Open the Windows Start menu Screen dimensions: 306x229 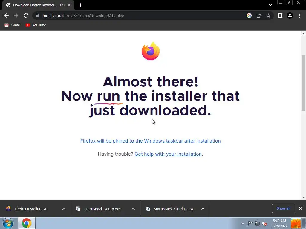[8, 223]
